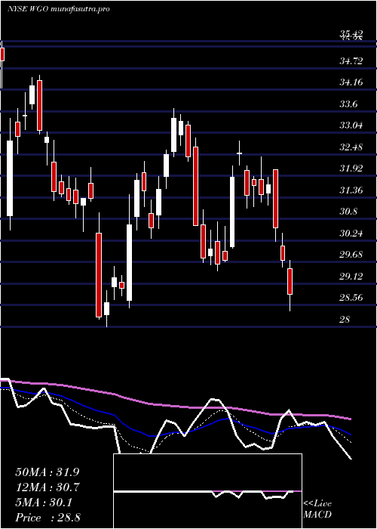Click the 28 price axis label
377x529 pixels.
pos(345,320)
